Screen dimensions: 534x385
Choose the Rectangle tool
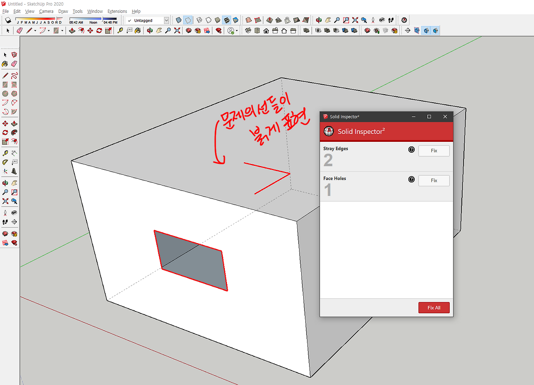(56, 30)
